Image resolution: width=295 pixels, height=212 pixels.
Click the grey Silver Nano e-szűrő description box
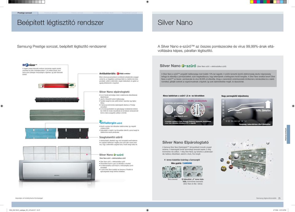click(218, 78)
